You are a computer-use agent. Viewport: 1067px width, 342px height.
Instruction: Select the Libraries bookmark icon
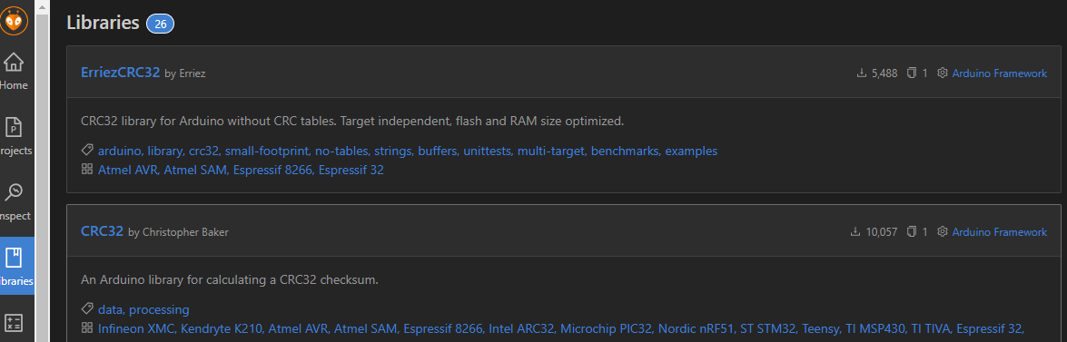point(14,258)
